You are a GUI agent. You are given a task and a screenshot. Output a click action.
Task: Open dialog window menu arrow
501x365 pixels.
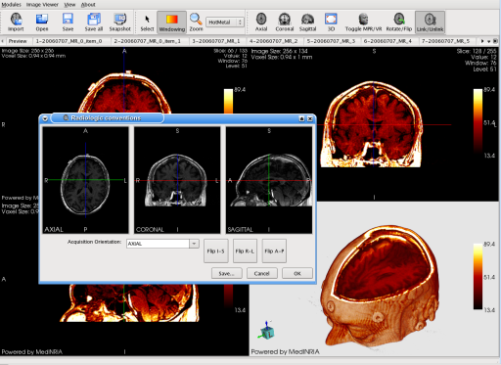(45, 118)
